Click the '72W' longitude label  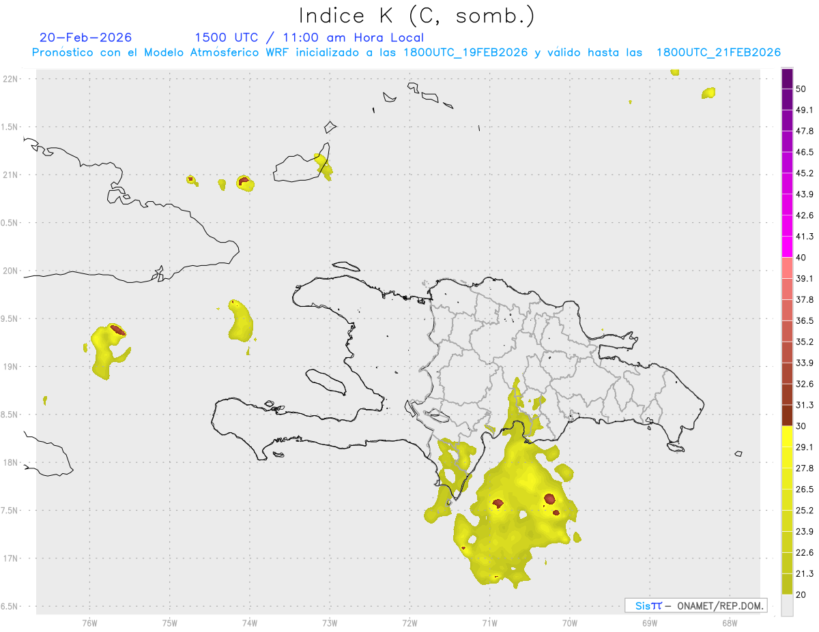click(409, 623)
